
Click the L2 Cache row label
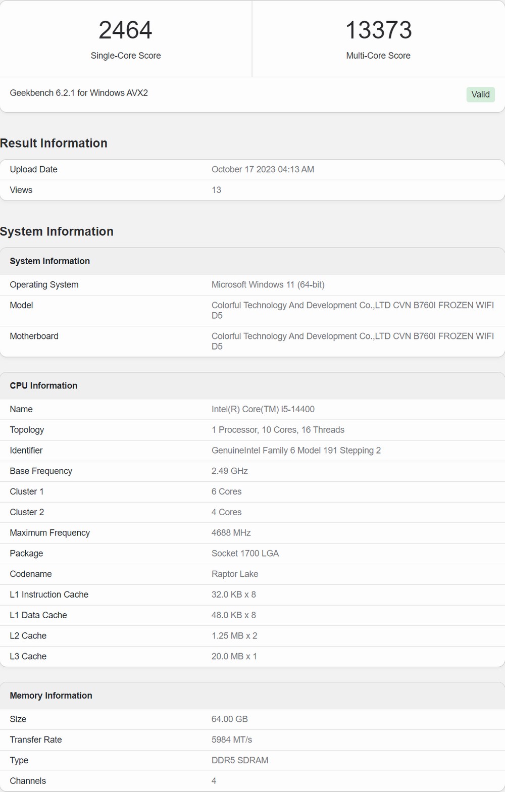pyautogui.click(x=28, y=636)
